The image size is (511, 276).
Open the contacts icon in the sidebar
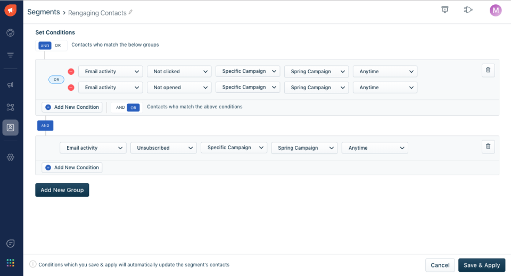(11, 127)
